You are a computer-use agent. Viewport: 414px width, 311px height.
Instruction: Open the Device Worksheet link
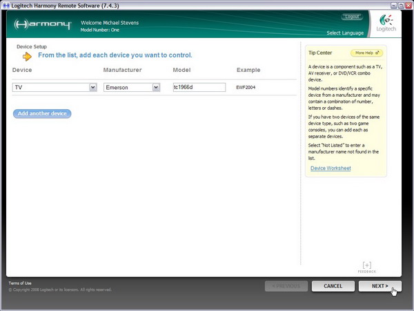(331, 168)
